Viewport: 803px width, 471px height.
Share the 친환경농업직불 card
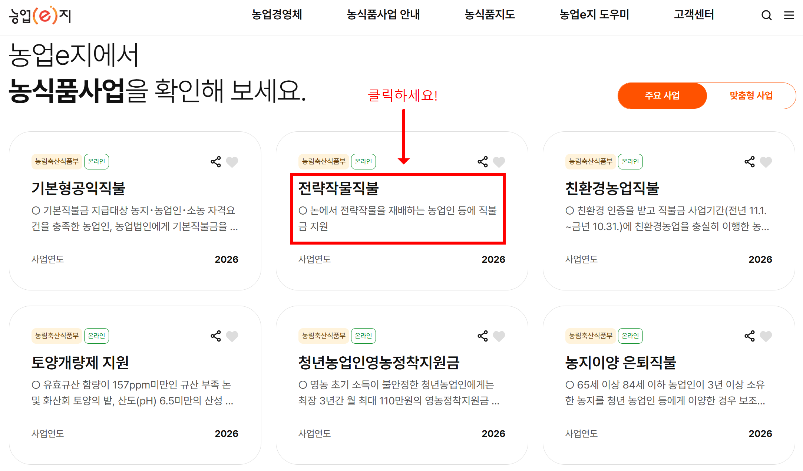(750, 162)
